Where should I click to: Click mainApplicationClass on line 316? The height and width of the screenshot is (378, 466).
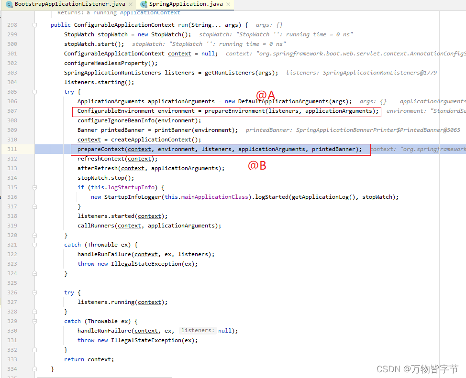[214, 197]
